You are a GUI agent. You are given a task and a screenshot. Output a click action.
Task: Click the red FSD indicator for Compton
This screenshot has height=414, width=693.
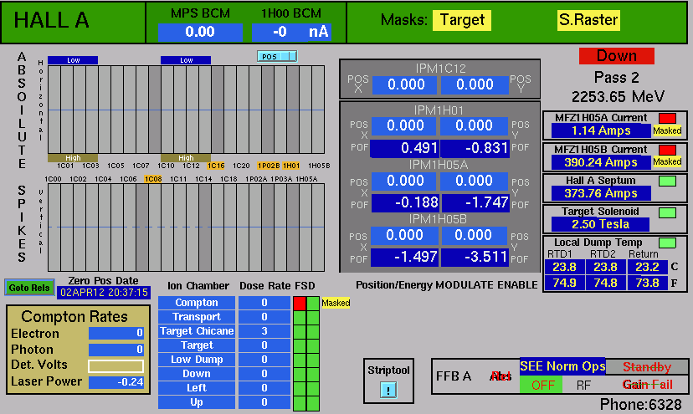300,303
